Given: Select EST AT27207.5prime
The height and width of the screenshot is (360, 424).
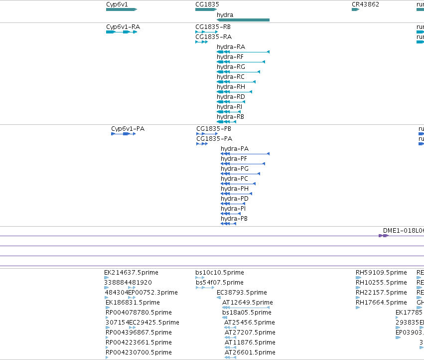Looking at the screenshot, I should tap(230, 338).
